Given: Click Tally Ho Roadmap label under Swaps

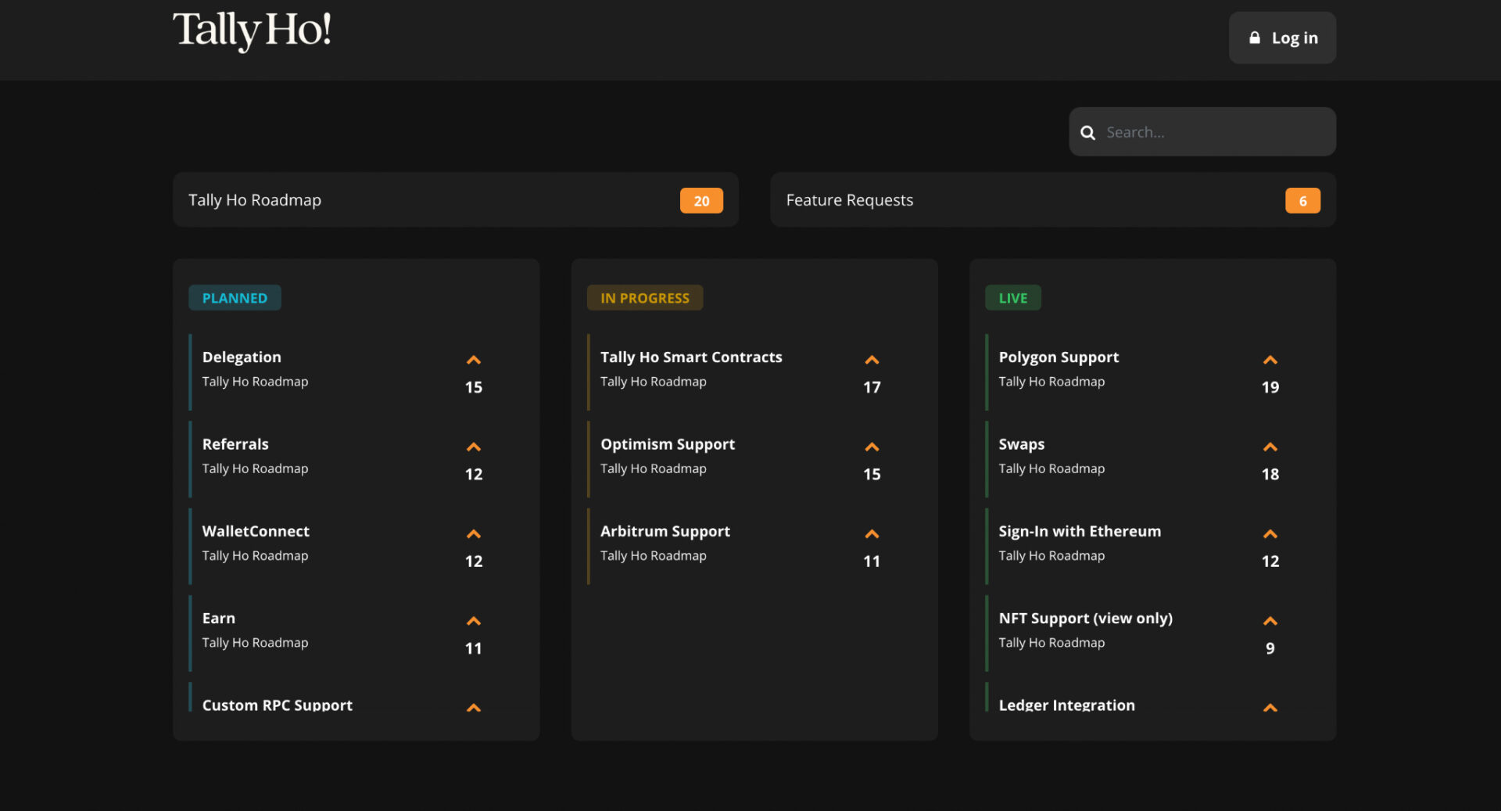Looking at the screenshot, I should click(x=1051, y=468).
